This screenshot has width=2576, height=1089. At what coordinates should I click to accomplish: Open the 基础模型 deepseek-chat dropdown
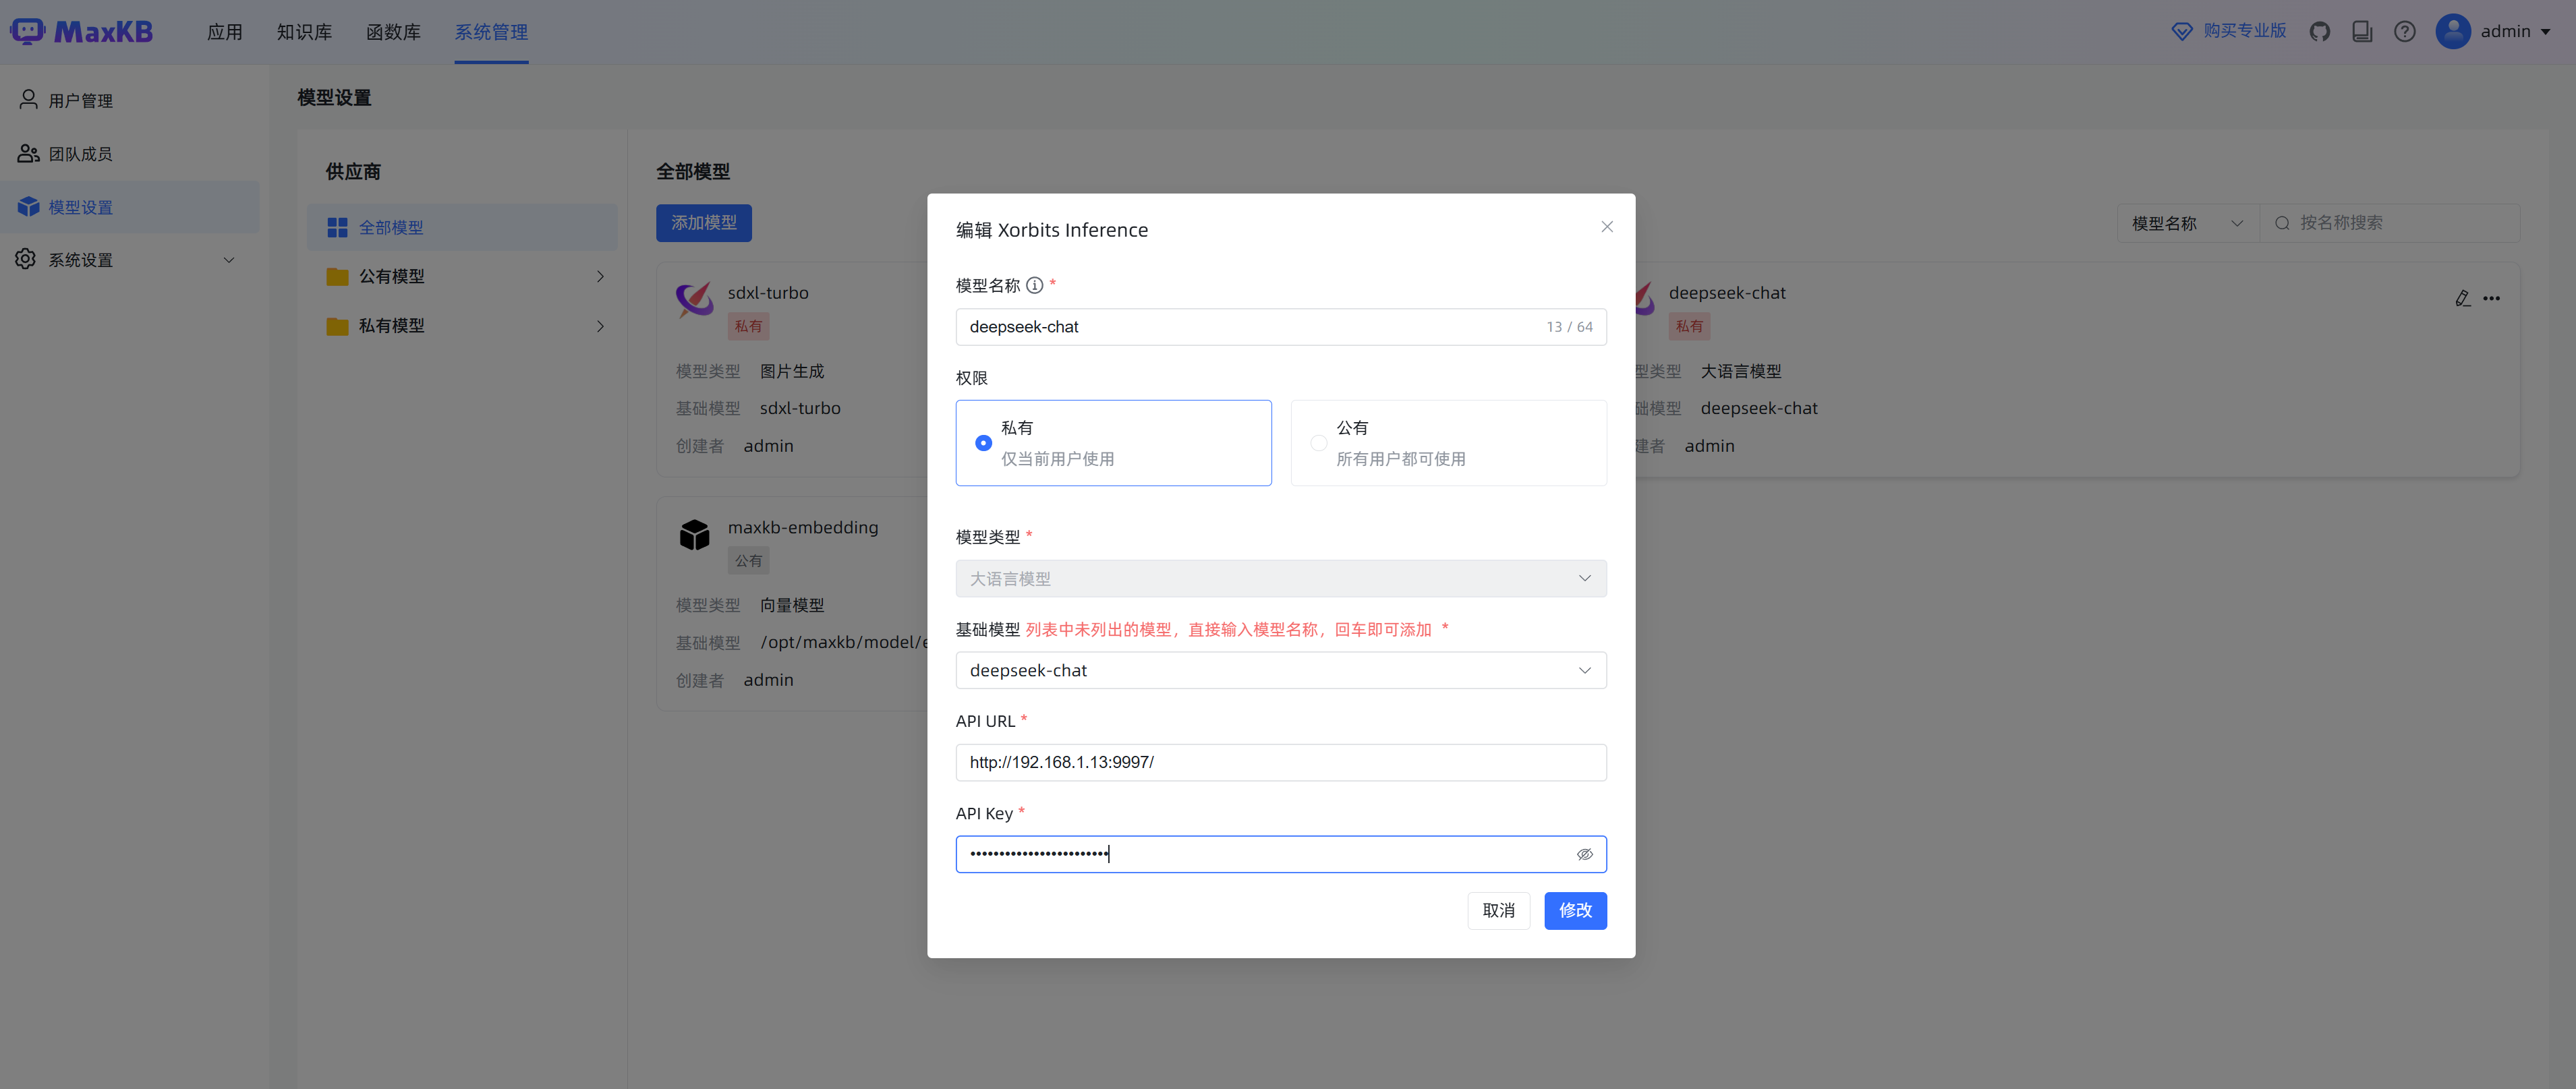tap(1281, 670)
